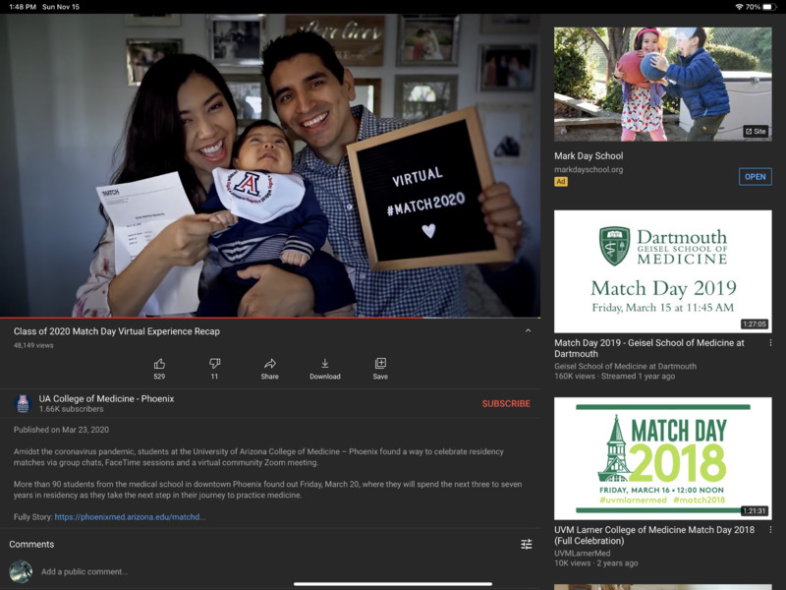The height and width of the screenshot is (590, 786).
Task: Open options for UVM Match Day 2018 video
Action: [770, 530]
